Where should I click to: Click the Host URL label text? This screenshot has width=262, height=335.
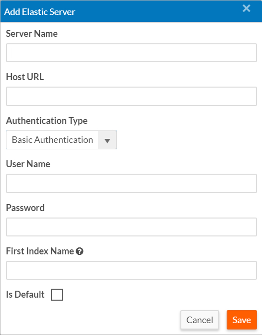pyautogui.click(x=25, y=77)
